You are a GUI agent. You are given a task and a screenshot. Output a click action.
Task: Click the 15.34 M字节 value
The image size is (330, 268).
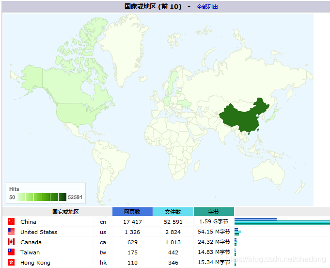tap(214, 262)
